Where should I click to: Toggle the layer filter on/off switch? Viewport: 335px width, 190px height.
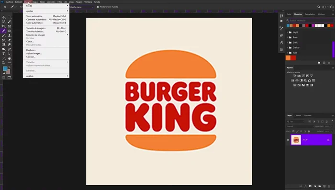(332, 121)
